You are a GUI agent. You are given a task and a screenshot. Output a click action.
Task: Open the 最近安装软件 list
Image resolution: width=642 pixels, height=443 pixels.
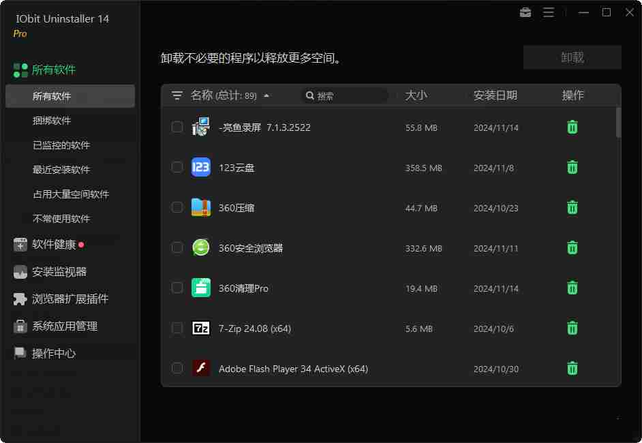coord(61,170)
